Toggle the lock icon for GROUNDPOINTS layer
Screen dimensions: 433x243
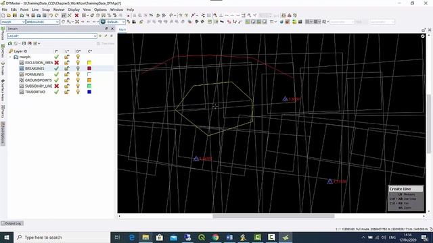[x=67, y=80]
